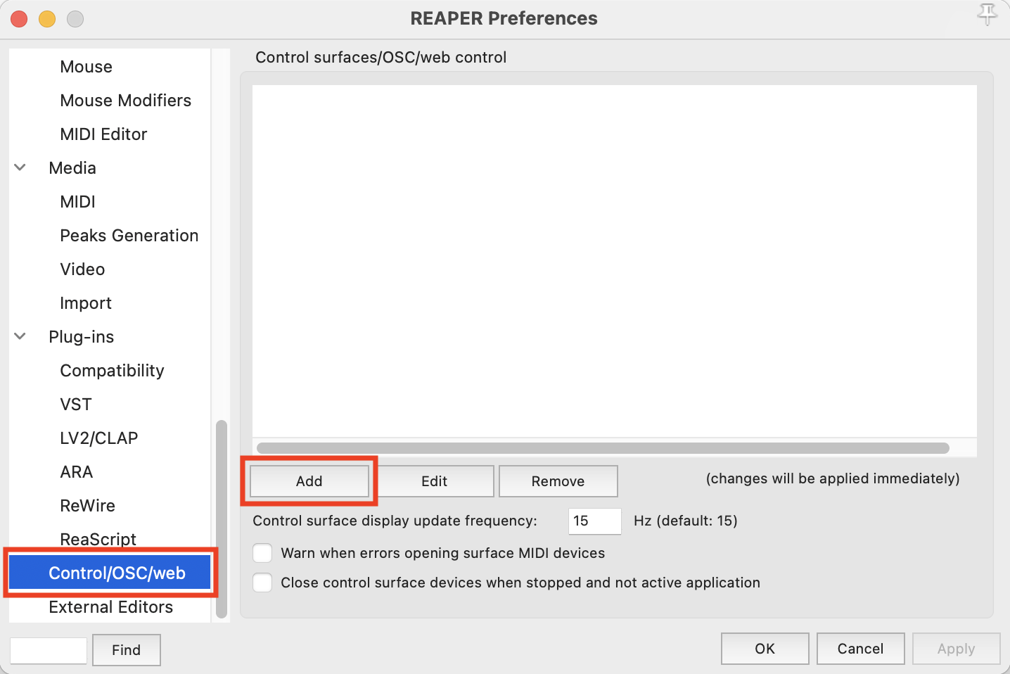Image resolution: width=1010 pixels, height=674 pixels.
Task: Open the Mouse preferences page
Action: (x=86, y=67)
